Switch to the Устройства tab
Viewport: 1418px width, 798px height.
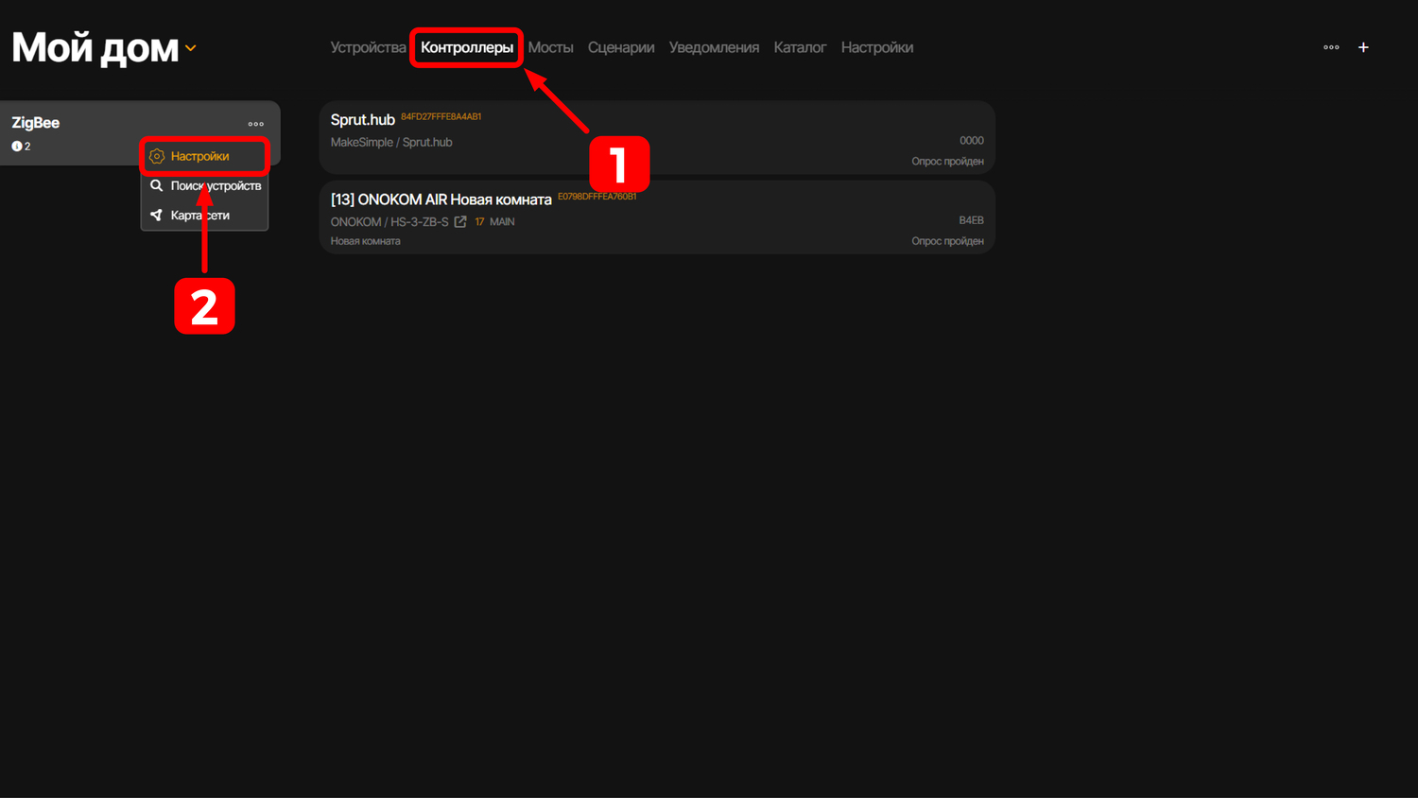point(368,47)
